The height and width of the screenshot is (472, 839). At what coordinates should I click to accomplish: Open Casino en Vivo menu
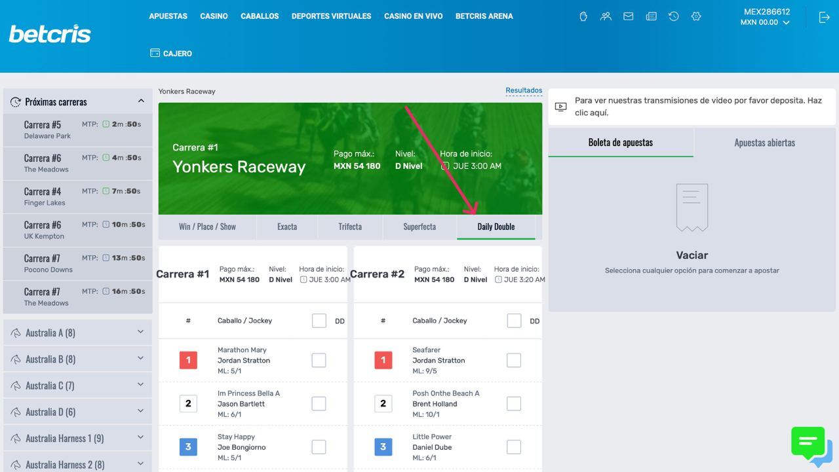414,16
